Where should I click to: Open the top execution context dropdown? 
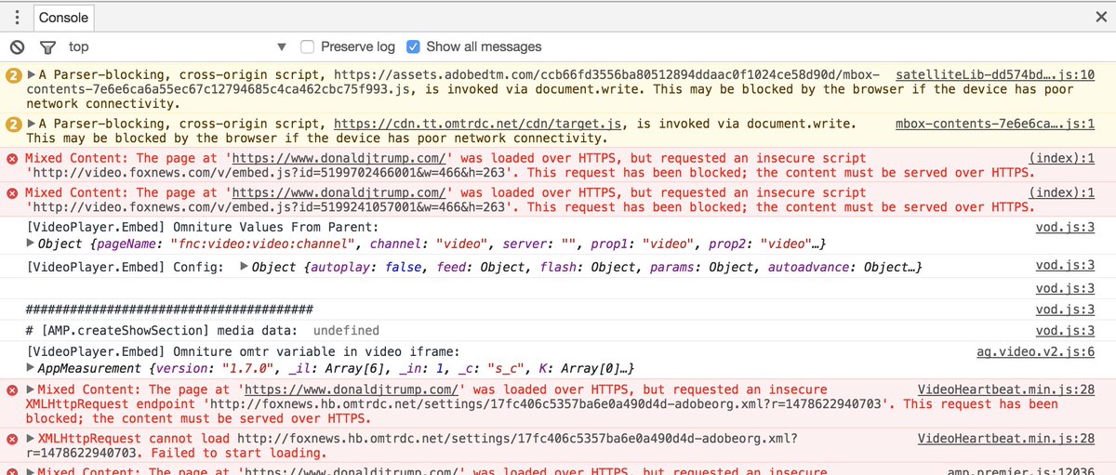(178, 46)
